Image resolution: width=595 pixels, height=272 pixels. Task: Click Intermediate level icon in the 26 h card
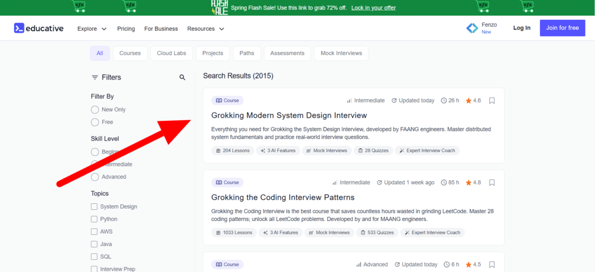point(349,101)
